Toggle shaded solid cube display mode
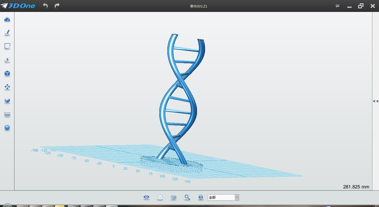This screenshot has width=379, height=207. point(174,197)
